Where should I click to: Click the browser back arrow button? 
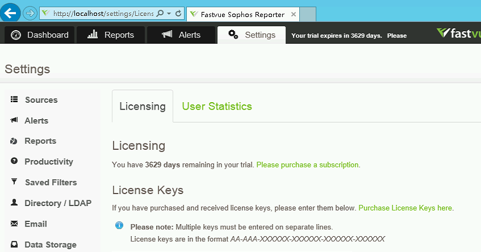click(10, 13)
